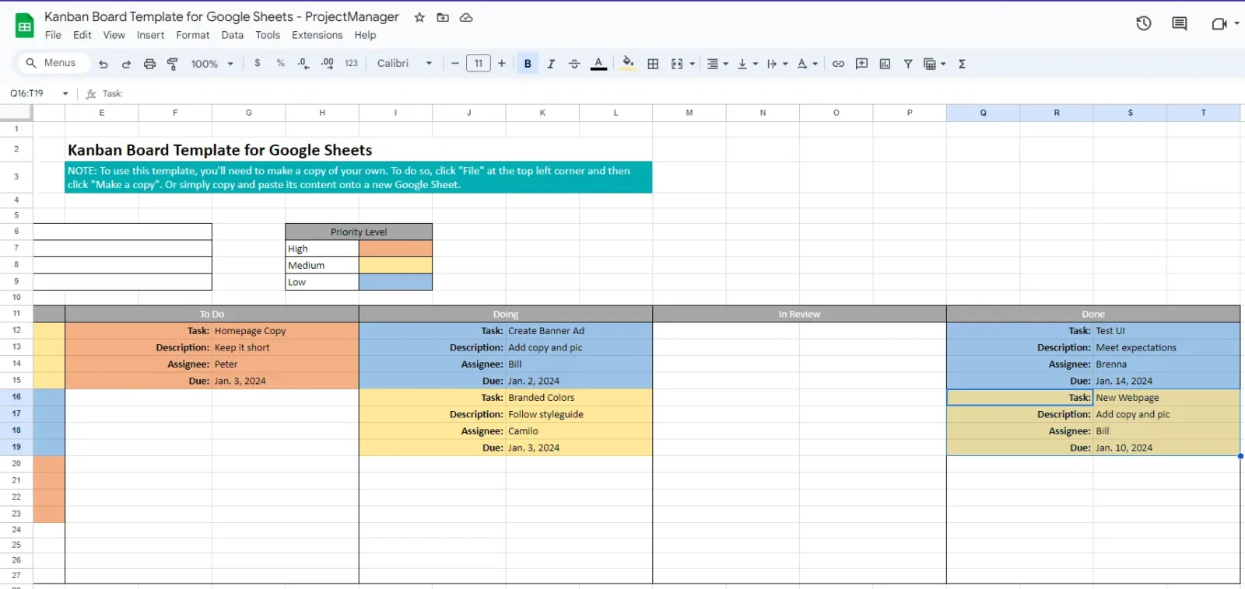The width and height of the screenshot is (1245, 589).
Task: Open the Data menu
Action: 233,35
